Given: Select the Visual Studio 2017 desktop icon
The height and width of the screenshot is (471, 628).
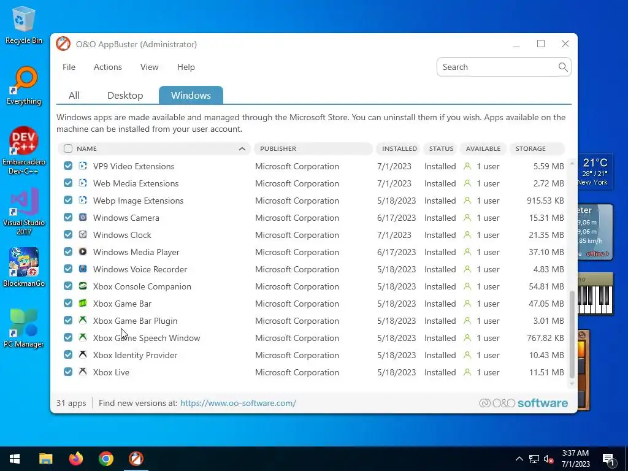Looking at the screenshot, I should 24,212.
